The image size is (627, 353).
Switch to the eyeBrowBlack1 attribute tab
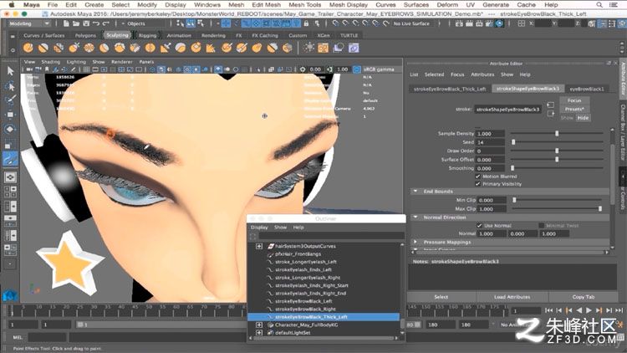(587, 89)
